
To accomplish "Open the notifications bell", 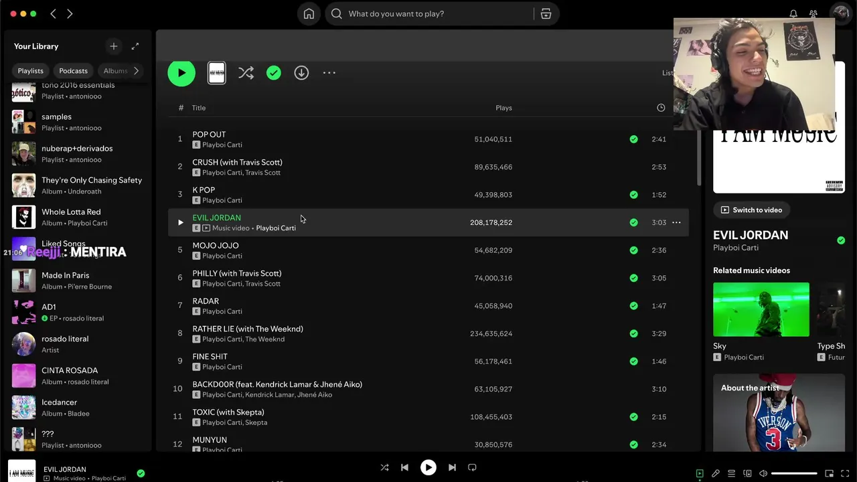I will [793, 13].
